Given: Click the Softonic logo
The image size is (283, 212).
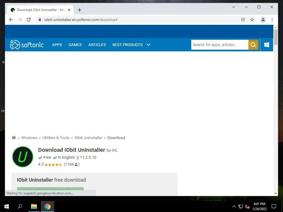Looking at the screenshot, I should (x=27, y=45).
